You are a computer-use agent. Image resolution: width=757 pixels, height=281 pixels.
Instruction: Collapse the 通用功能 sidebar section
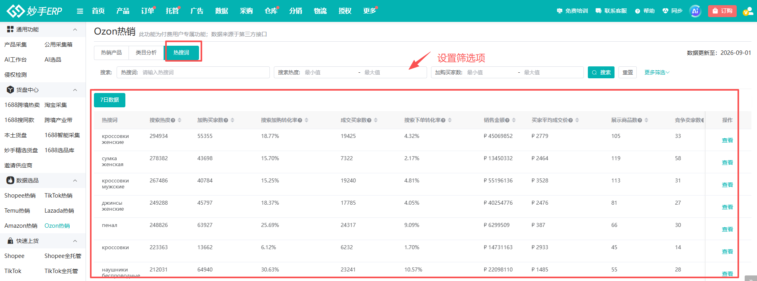tap(75, 29)
